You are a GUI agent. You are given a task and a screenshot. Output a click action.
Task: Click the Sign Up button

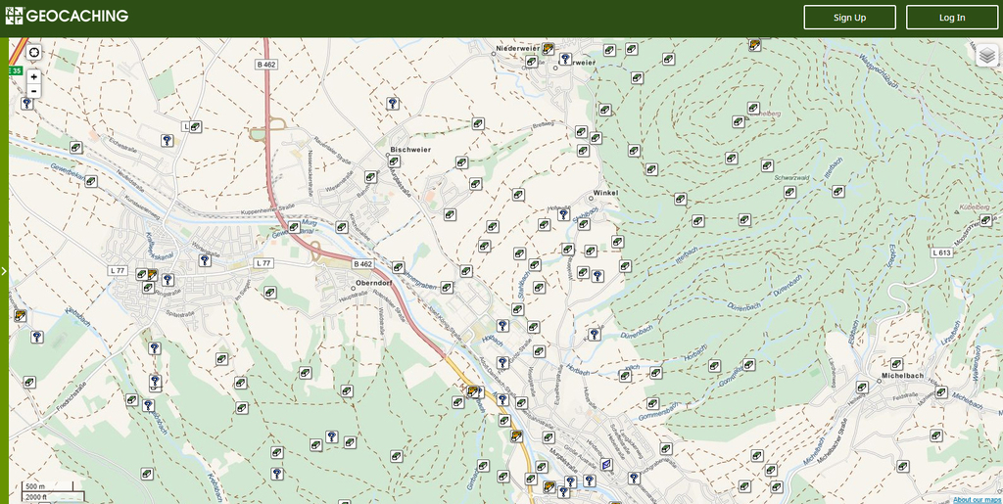pos(849,18)
